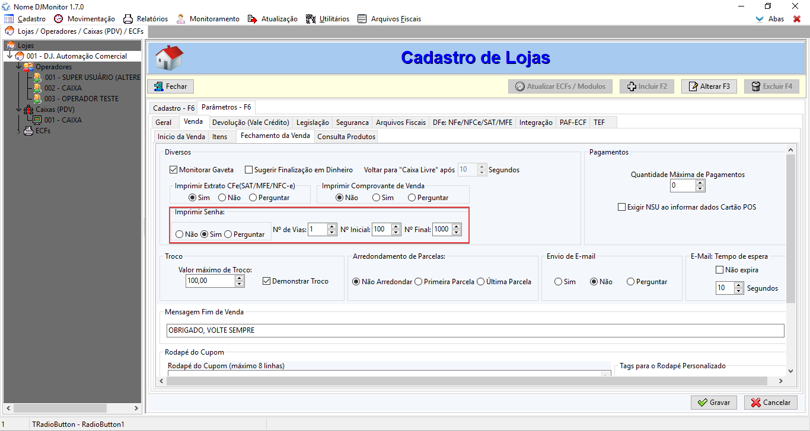810x431 pixels.
Task: Enable Sugerir Finalização em Dinheiro
Action: 249,170
